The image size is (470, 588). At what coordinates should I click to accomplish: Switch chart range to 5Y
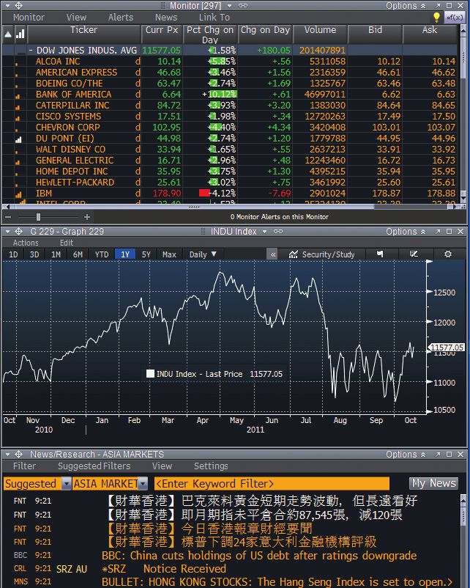(146, 254)
